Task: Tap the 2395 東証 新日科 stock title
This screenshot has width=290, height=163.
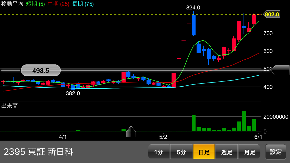Action: 39,152
